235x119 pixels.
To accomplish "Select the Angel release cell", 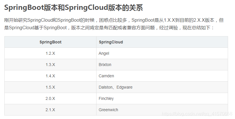I will point(104,53).
